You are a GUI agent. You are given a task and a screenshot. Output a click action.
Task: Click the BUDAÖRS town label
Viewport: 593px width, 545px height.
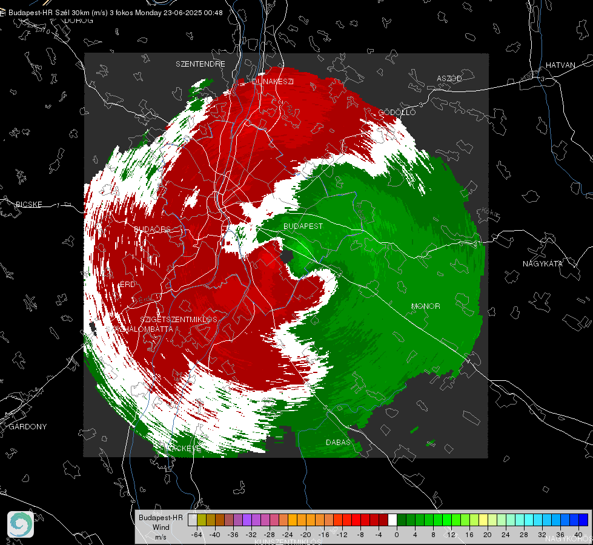click(152, 229)
